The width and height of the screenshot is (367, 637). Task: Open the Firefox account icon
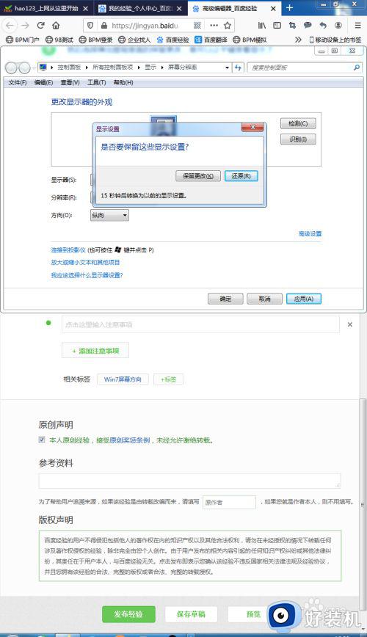coord(338,25)
